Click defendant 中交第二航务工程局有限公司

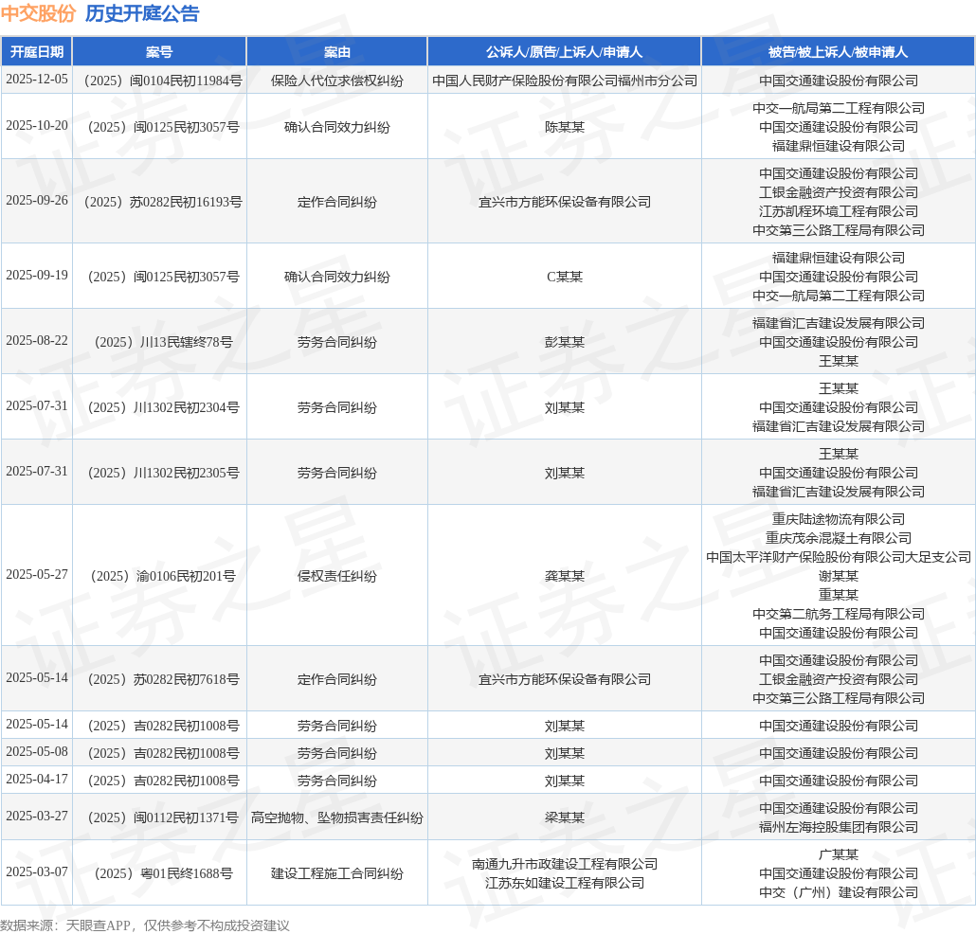(x=839, y=614)
